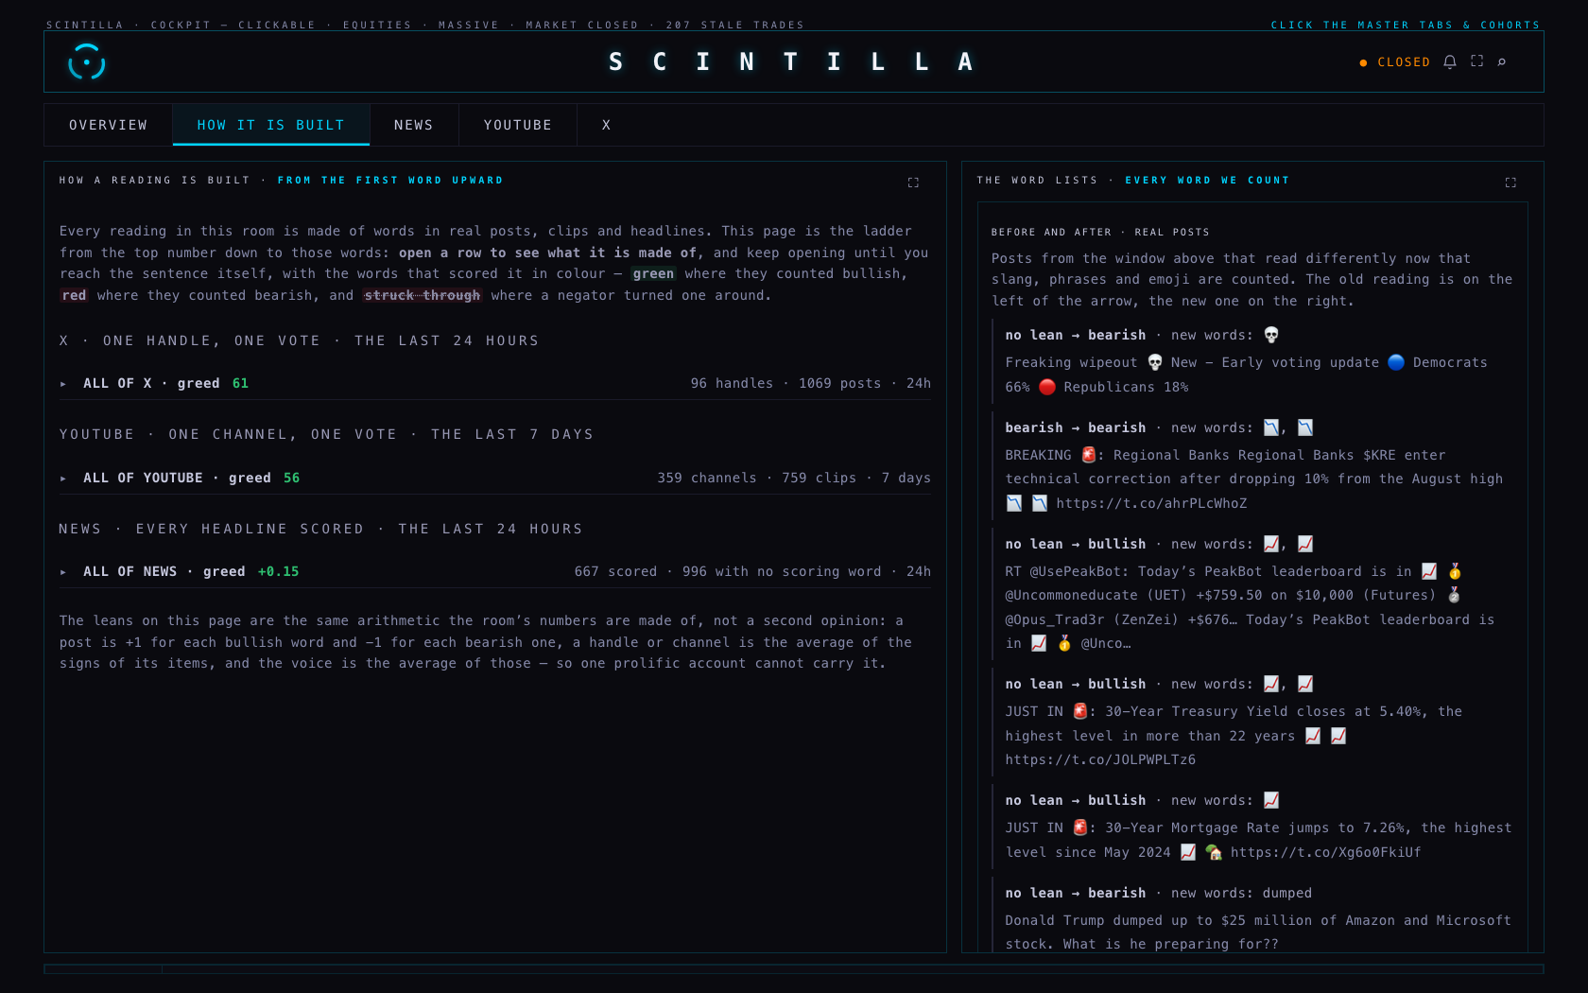The image size is (1588, 993).
Task: Click the orange CLOSED market status
Action: (x=1395, y=62)
